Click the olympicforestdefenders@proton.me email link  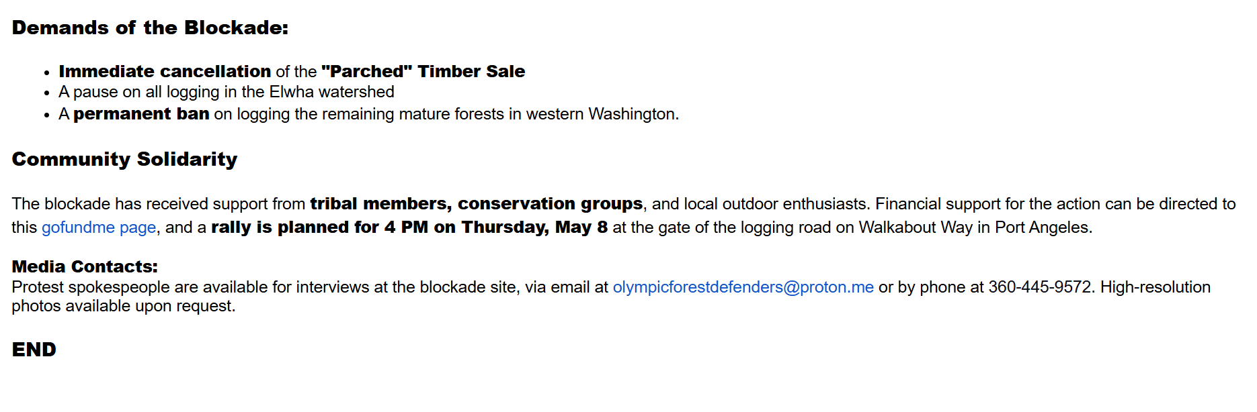743,287
